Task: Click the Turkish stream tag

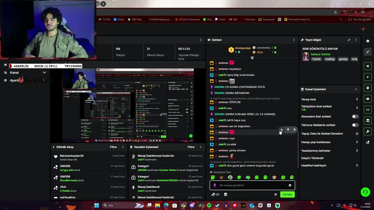Action: (316, 59)
